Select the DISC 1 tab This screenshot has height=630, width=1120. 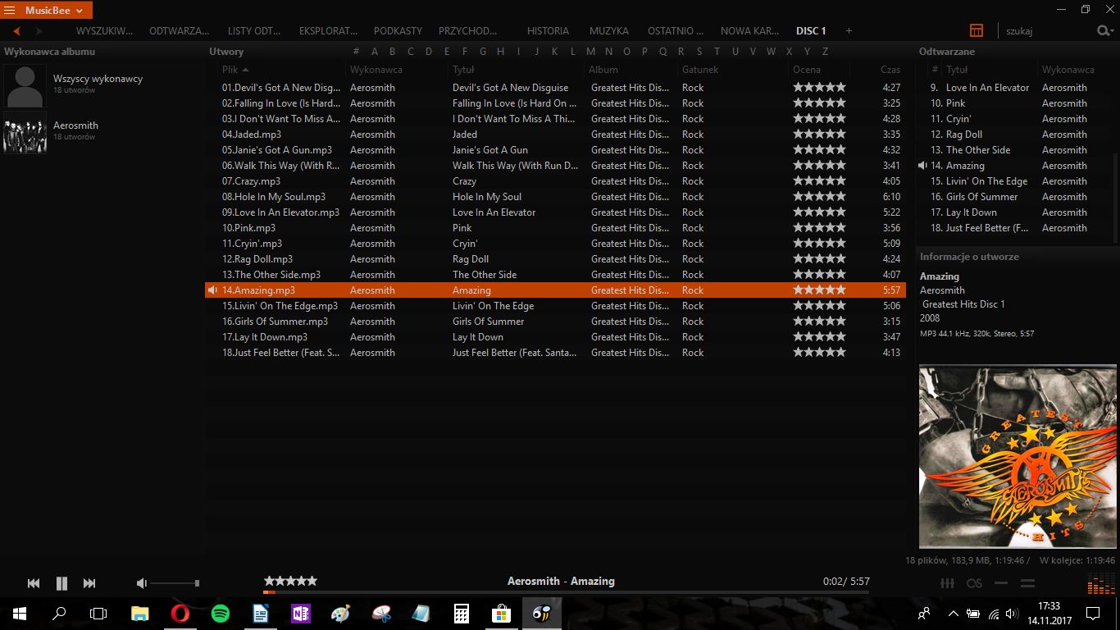[811, 31]
